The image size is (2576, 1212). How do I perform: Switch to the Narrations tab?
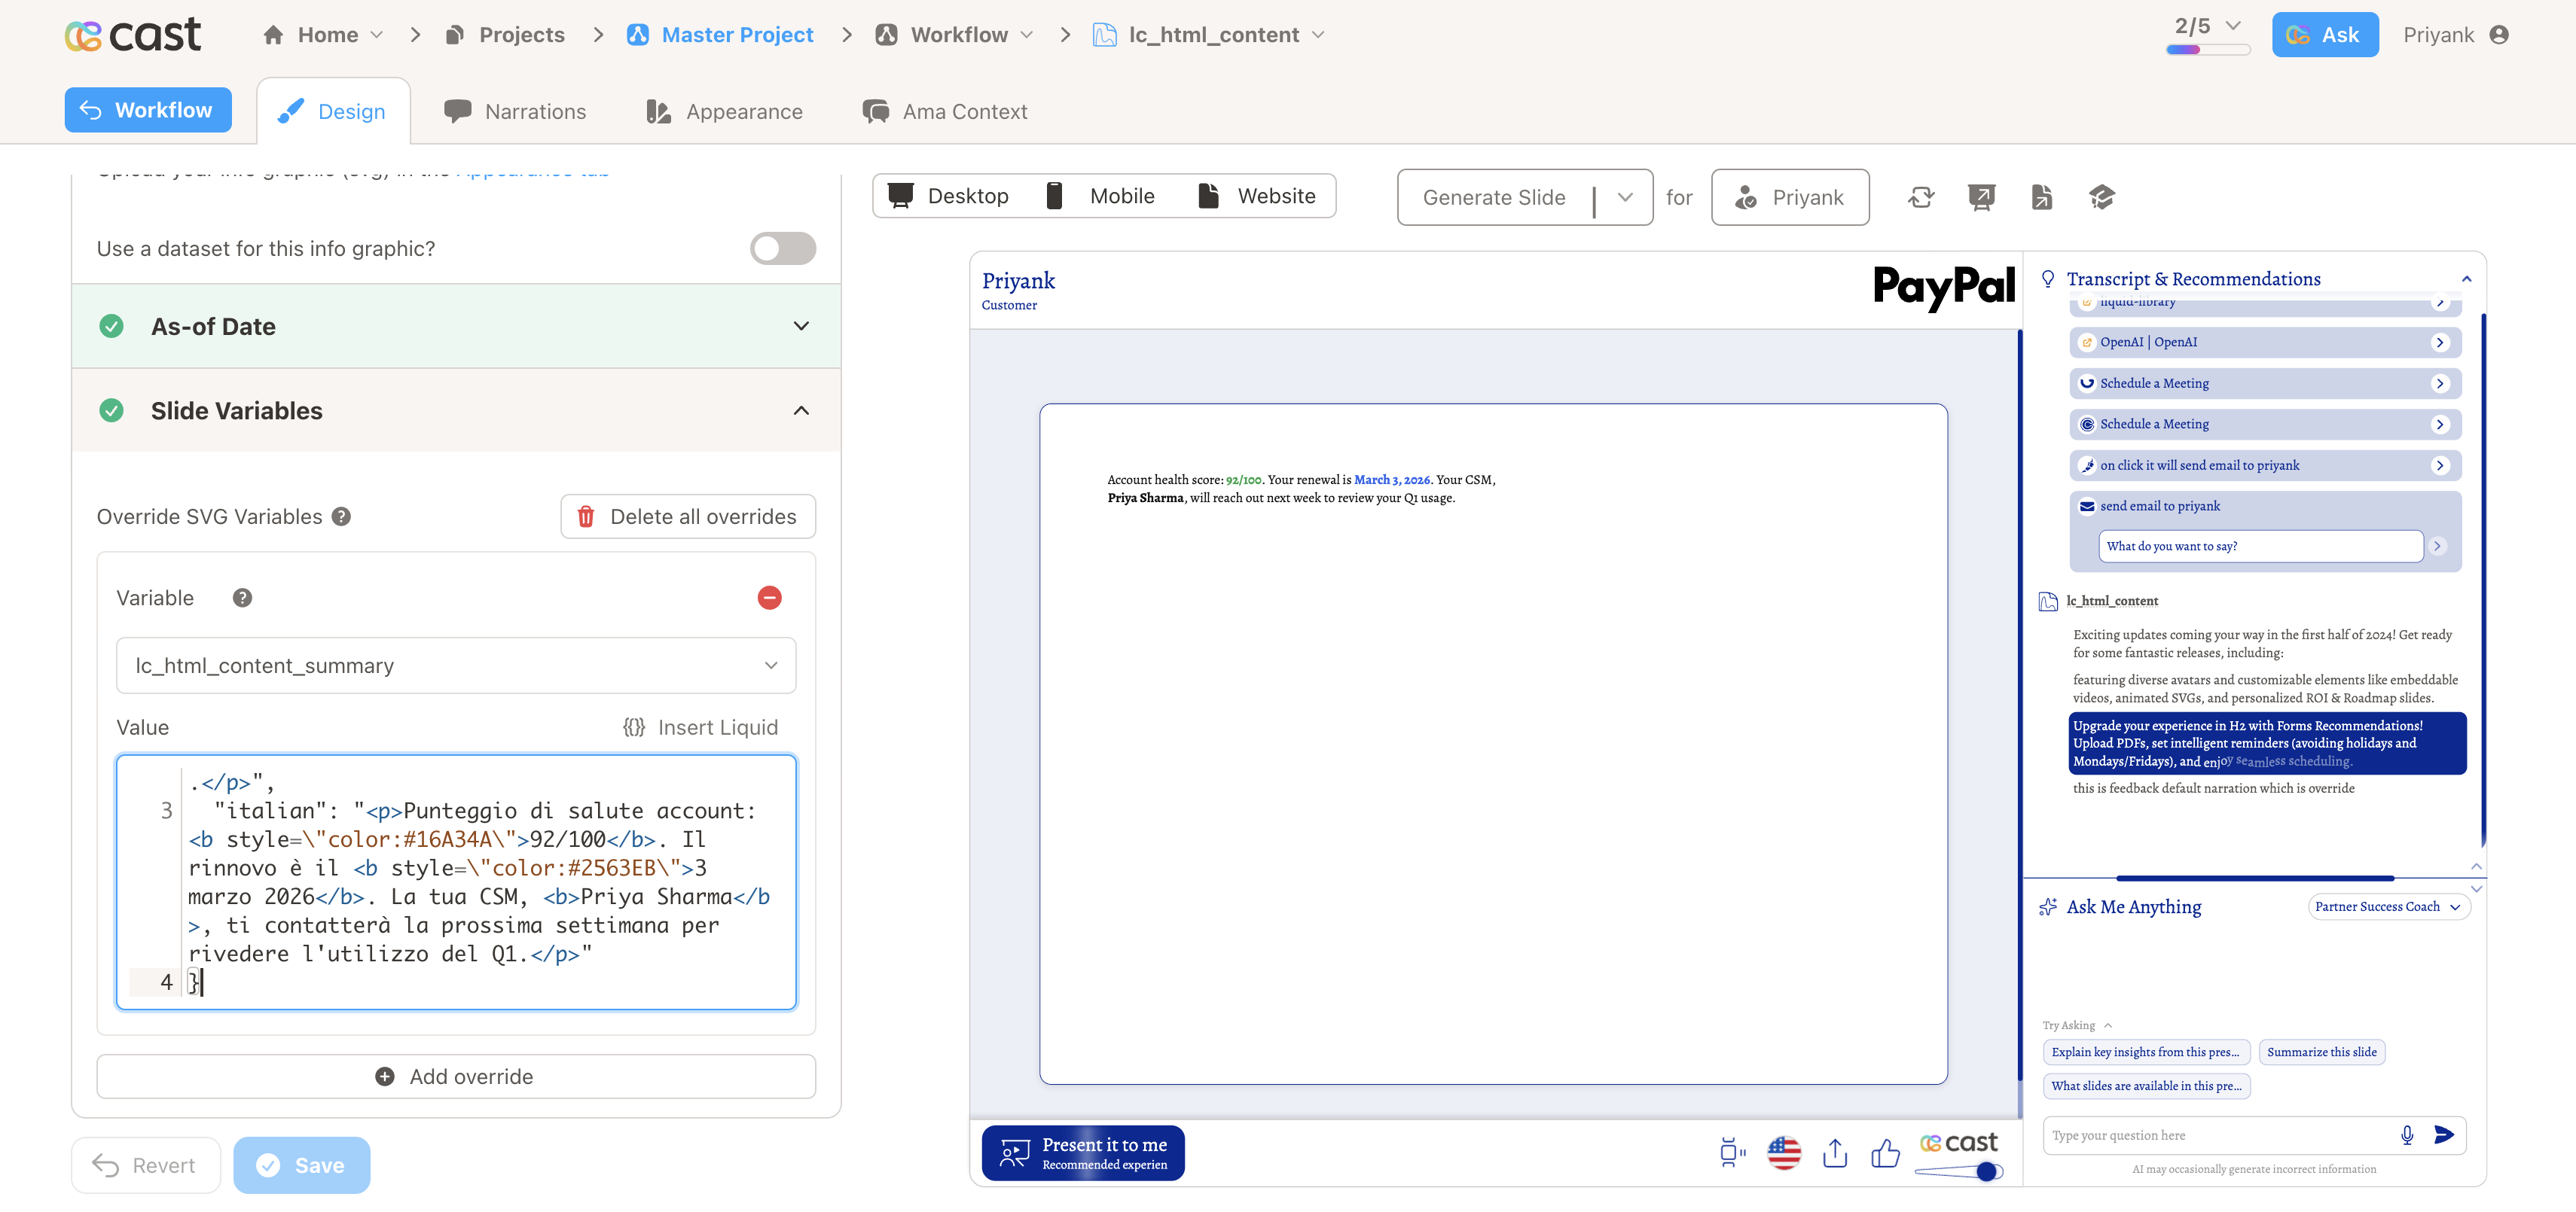[x=515, y=111]
